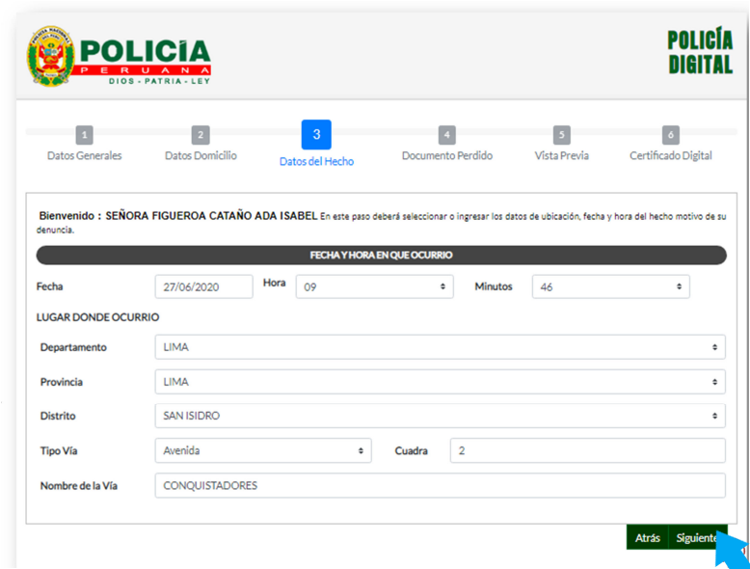Select step 2 number icon
Viewport: 750px width, 569px height.
point(201,135)
